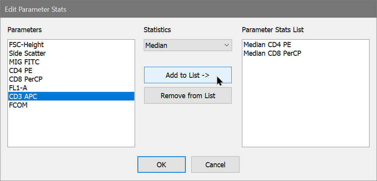Screen dimensions: 377x181
Task: Click the Statistics label above the dropdown
Action: pyautogui.click(x=157, y=30)
